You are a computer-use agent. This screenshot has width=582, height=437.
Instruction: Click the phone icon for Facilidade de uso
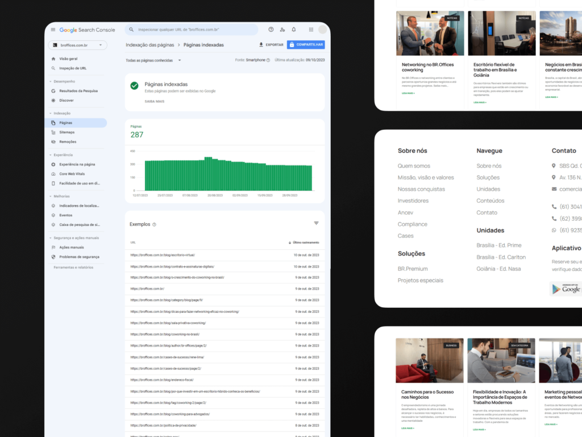(x=53, y=184)
